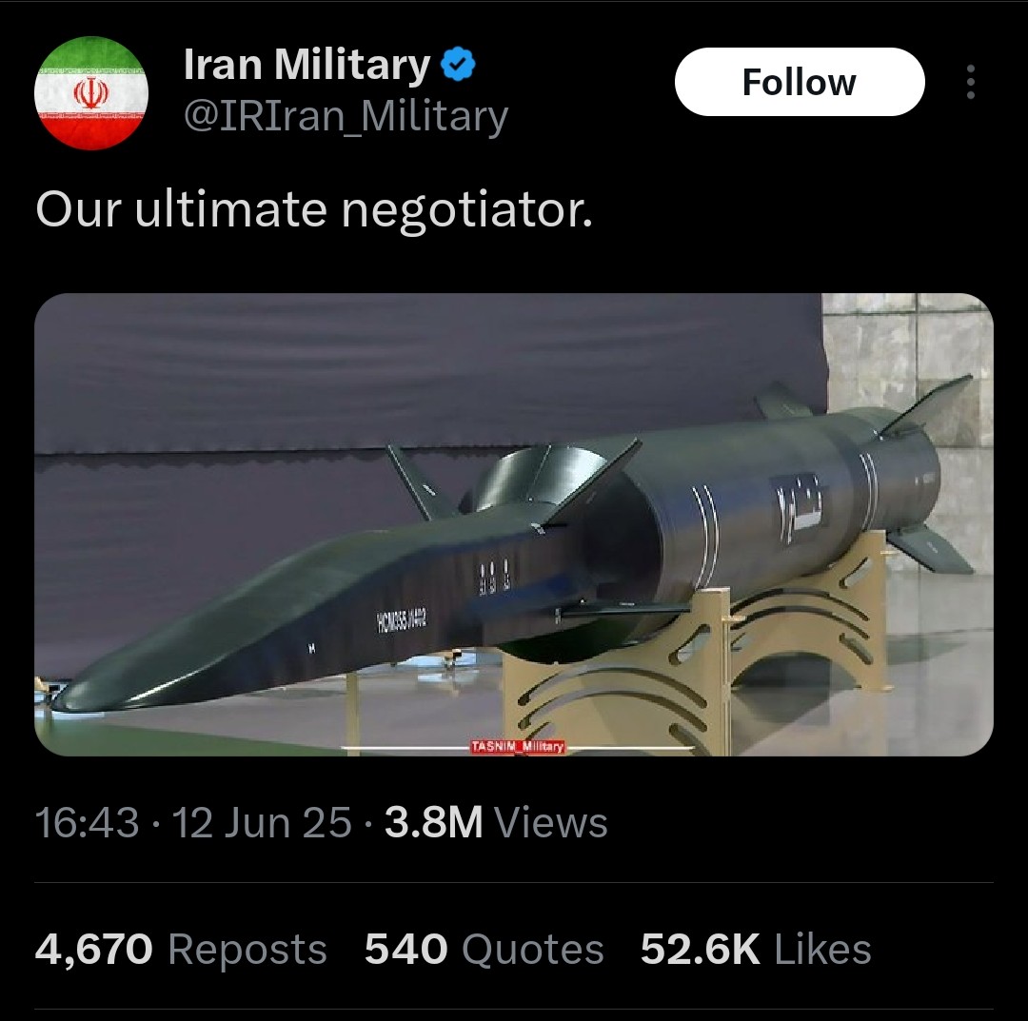Open the three-dot more options menu
Viewport: 1028px width, 1021px height.
click(970, 82)
